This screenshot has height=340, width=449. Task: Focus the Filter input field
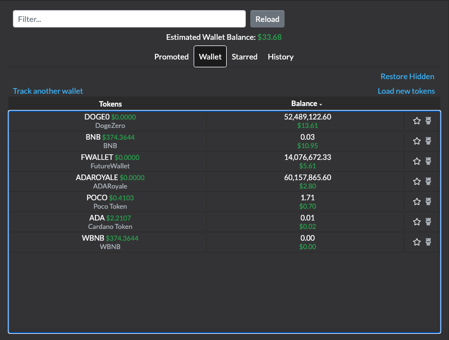pyautogui.click(x=129, y=19)
